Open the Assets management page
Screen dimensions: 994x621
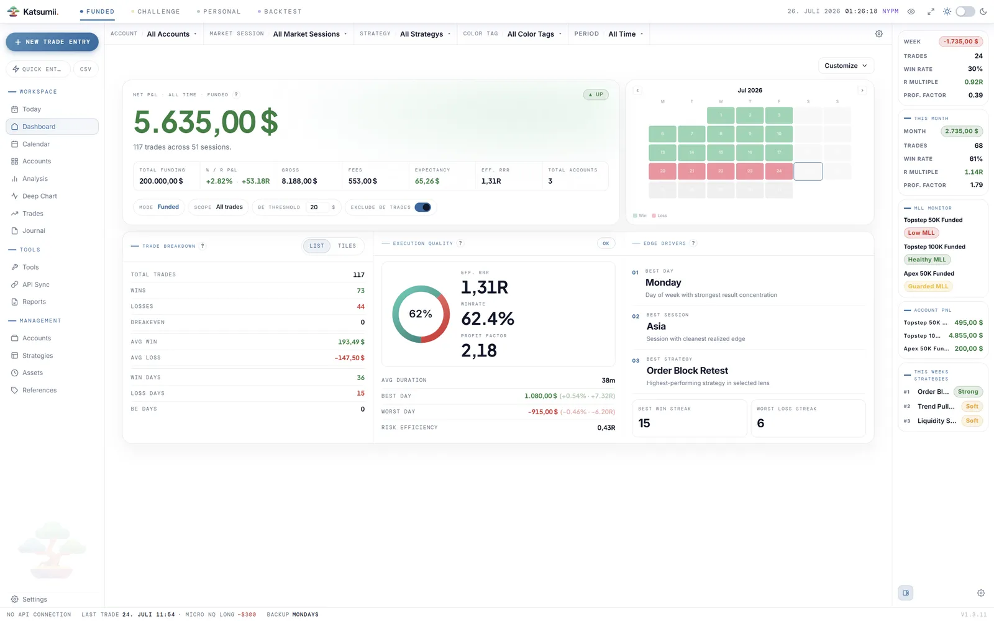[52, 373]
